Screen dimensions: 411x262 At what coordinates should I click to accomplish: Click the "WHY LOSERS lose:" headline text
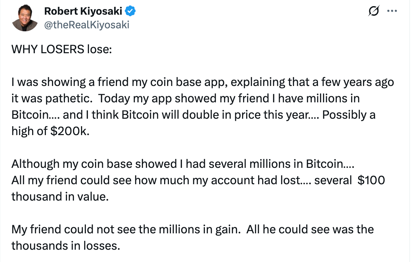(x=62, y=49)
